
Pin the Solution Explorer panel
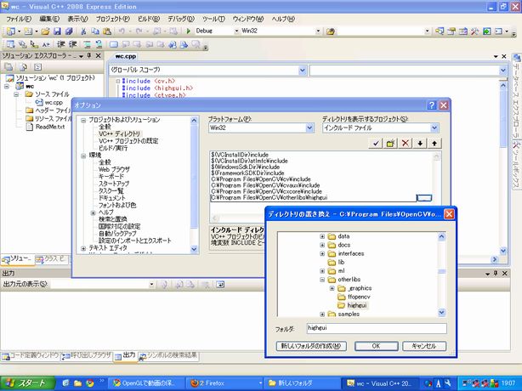pos(89,55)
